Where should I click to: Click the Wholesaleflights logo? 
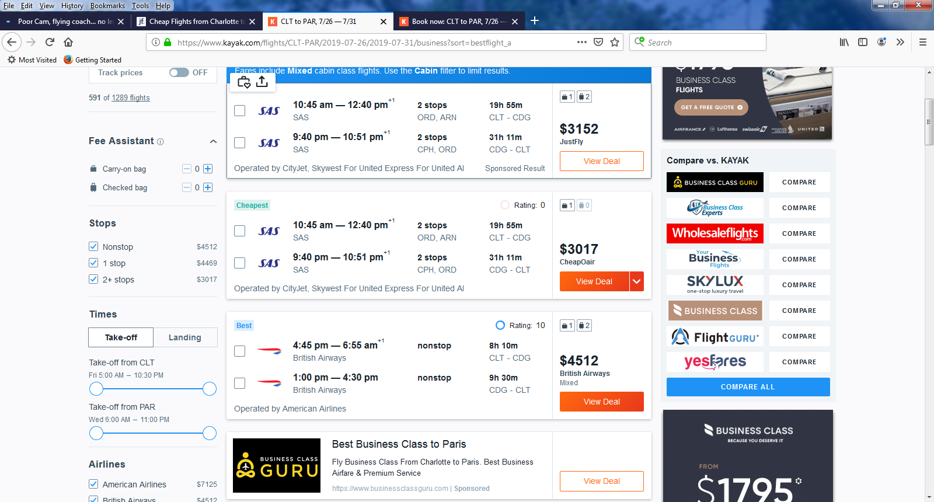point(715,233)
